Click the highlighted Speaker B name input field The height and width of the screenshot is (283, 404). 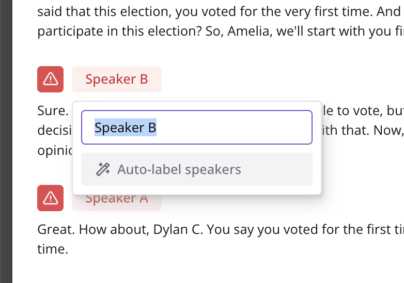pyautogui.click(x=197, y=128)
